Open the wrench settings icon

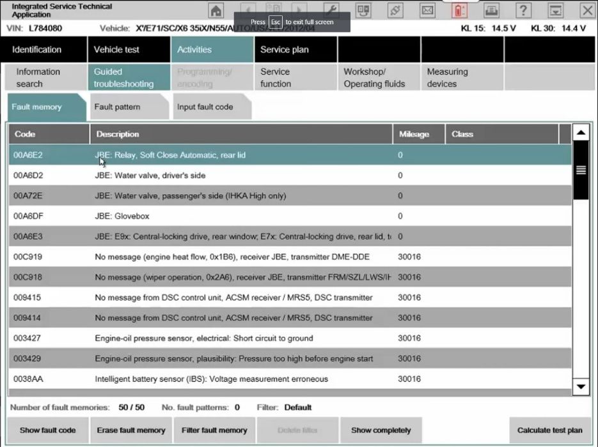click(x=331, y=10)
